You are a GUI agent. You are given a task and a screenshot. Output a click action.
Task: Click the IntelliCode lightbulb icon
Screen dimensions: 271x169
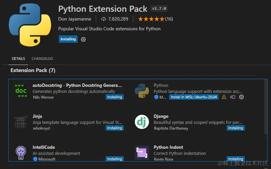[x=21, y=153]
